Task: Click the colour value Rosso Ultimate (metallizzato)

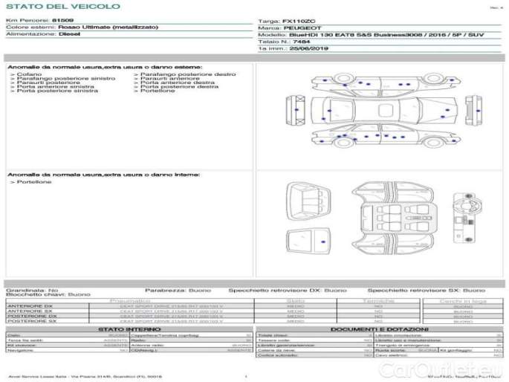Action: point(108,27)
